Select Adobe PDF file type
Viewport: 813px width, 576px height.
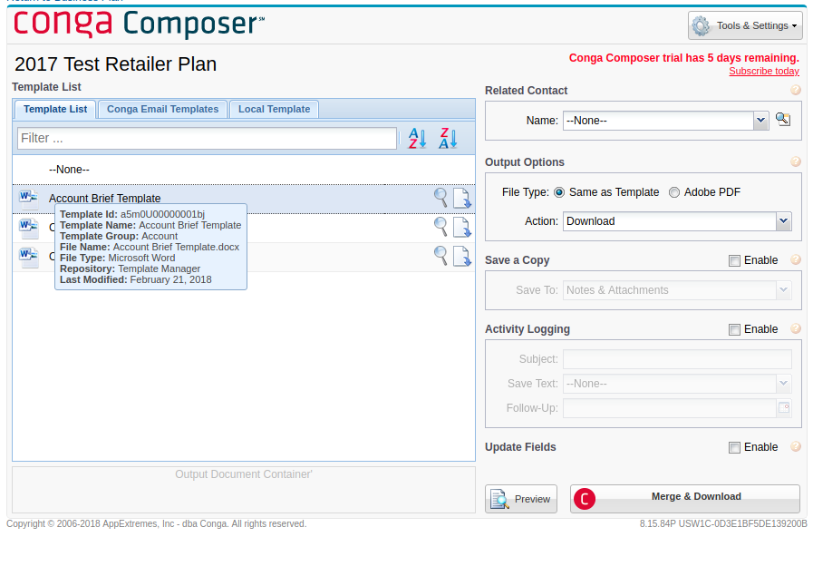tap(674, 192)
